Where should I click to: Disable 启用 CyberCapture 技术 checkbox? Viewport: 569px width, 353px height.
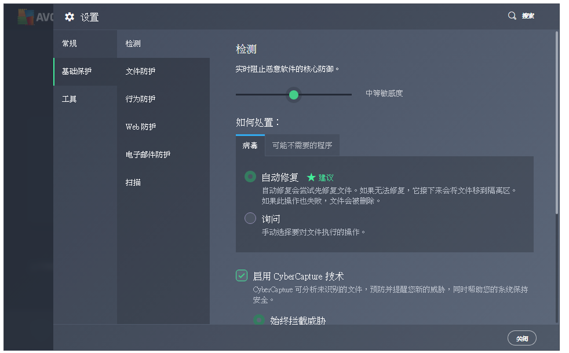click(242, 276)
